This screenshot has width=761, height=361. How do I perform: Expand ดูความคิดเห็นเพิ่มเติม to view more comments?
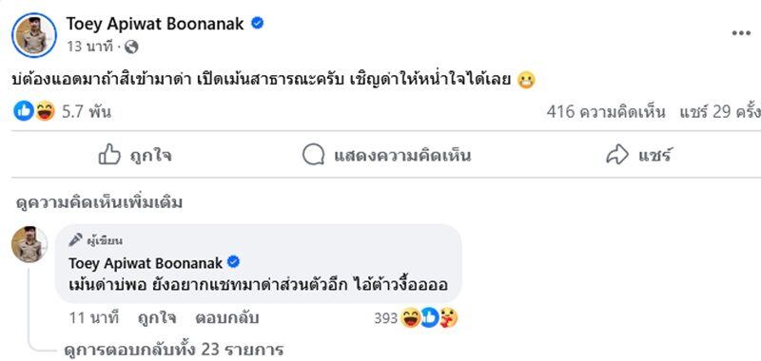[x=100, y=202]
